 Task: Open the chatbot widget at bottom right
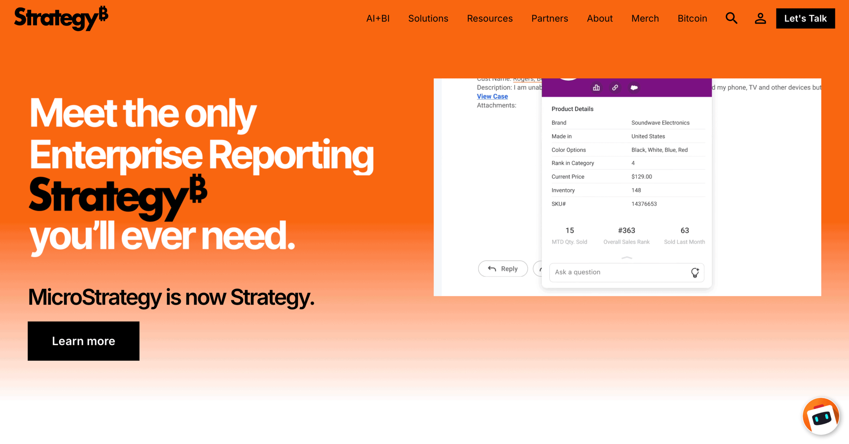821,416
